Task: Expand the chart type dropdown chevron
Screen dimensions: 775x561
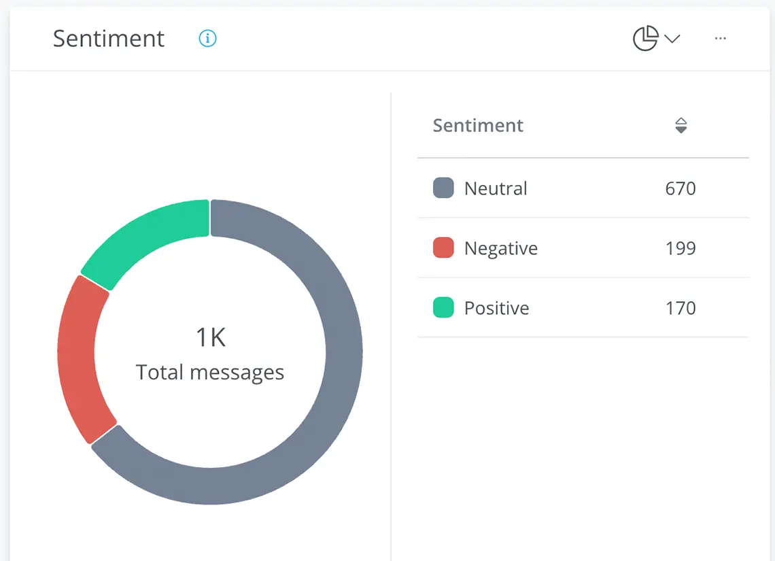Action: 672,39
